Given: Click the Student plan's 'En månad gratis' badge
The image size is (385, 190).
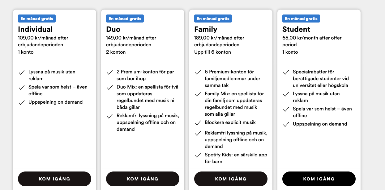Looking at the screenshot, I should pyautogui.click(x=301, y=19).
